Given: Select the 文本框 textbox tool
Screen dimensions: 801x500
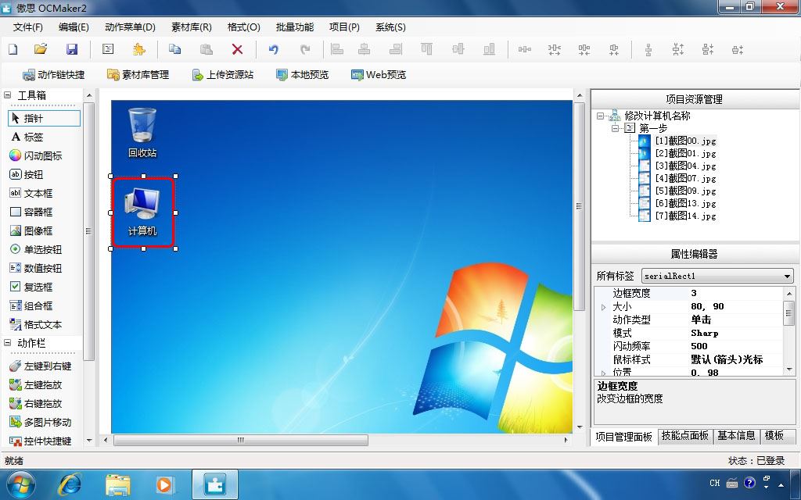Looking at the screenshot, I should [31, 194].
